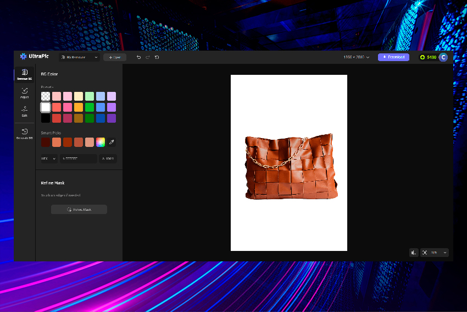Viewport: 467px width, 312px height.
Task: Click the hex color value field
Action: tap(79, 158)
